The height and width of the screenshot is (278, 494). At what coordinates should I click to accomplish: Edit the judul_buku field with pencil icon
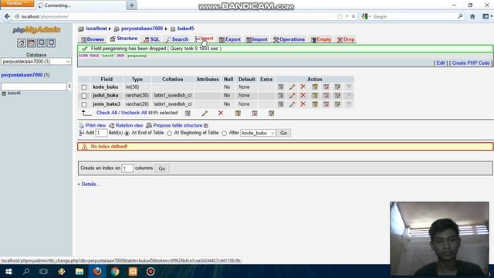tap(292, 96)
